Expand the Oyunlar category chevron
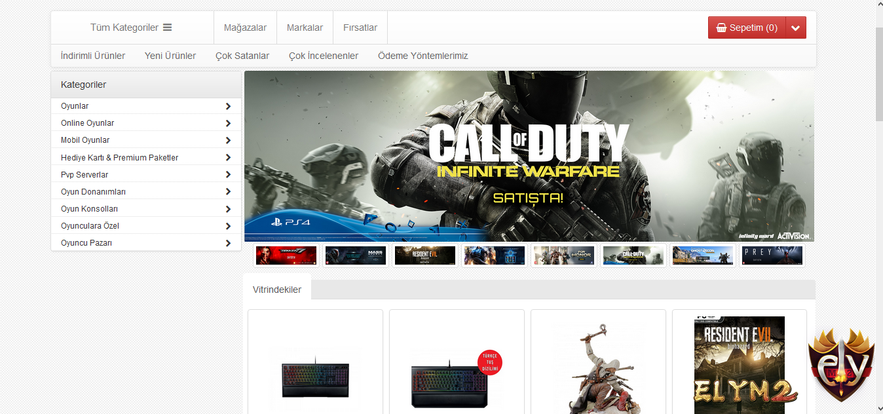The height and width of the screenshot is (414, 883). 228,106
